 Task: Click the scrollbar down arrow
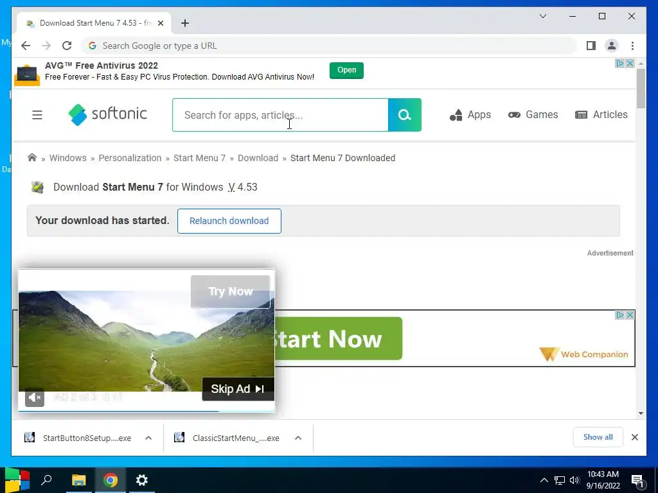tap(641, 413)
